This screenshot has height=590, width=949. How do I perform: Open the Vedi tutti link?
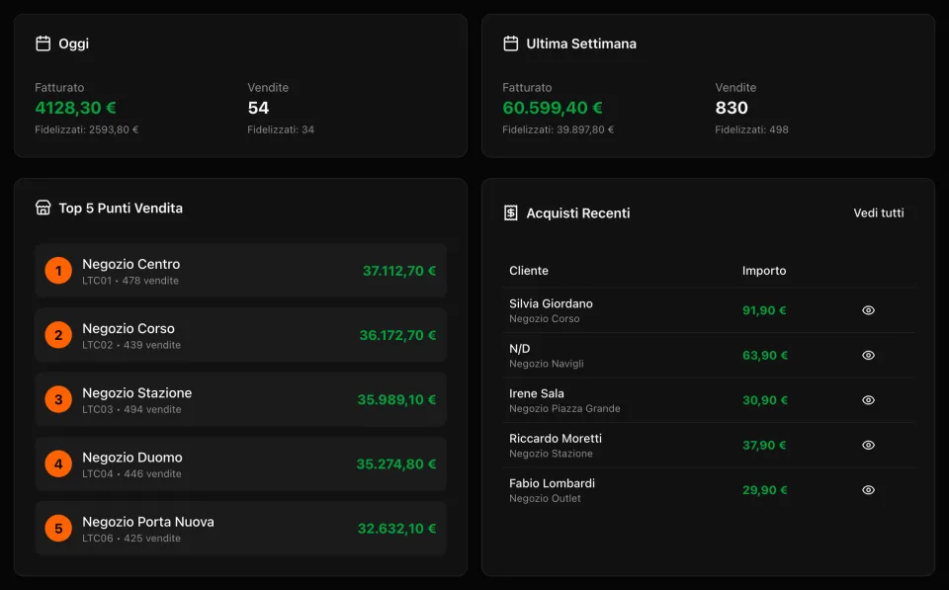point(879,213)
